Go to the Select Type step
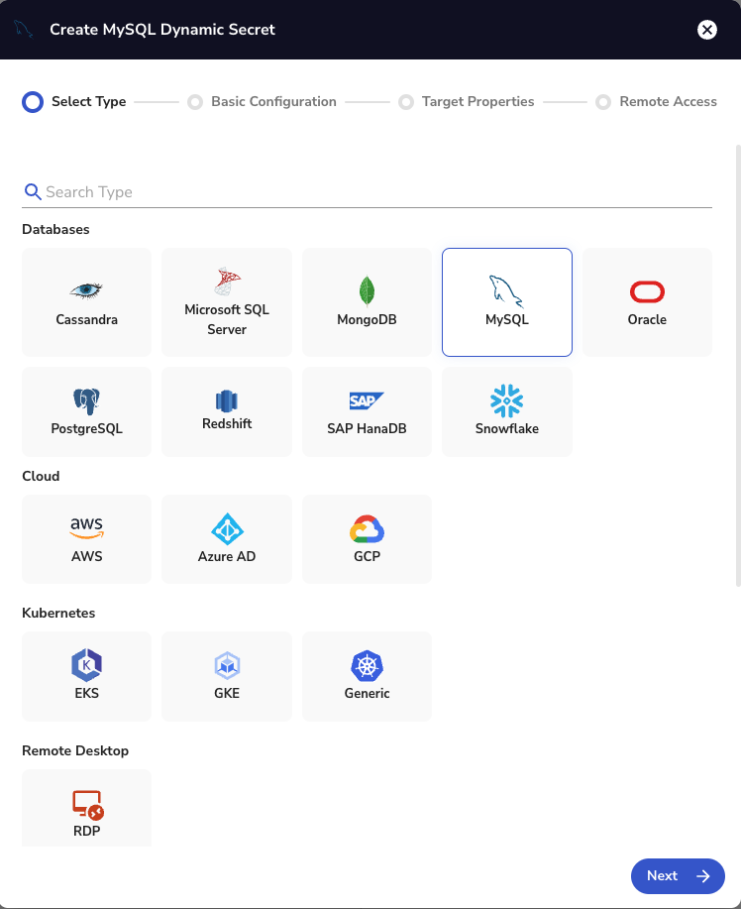 pos(74,101)
